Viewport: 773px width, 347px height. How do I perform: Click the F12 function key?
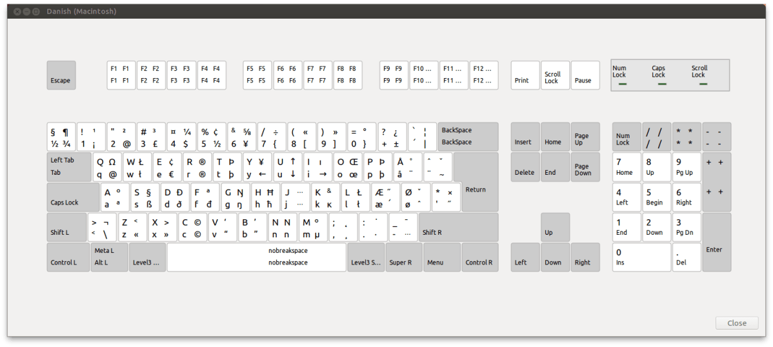point(484,75)
